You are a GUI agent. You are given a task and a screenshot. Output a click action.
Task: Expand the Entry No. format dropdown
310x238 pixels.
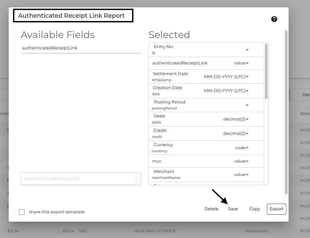[x=247, y=49]
